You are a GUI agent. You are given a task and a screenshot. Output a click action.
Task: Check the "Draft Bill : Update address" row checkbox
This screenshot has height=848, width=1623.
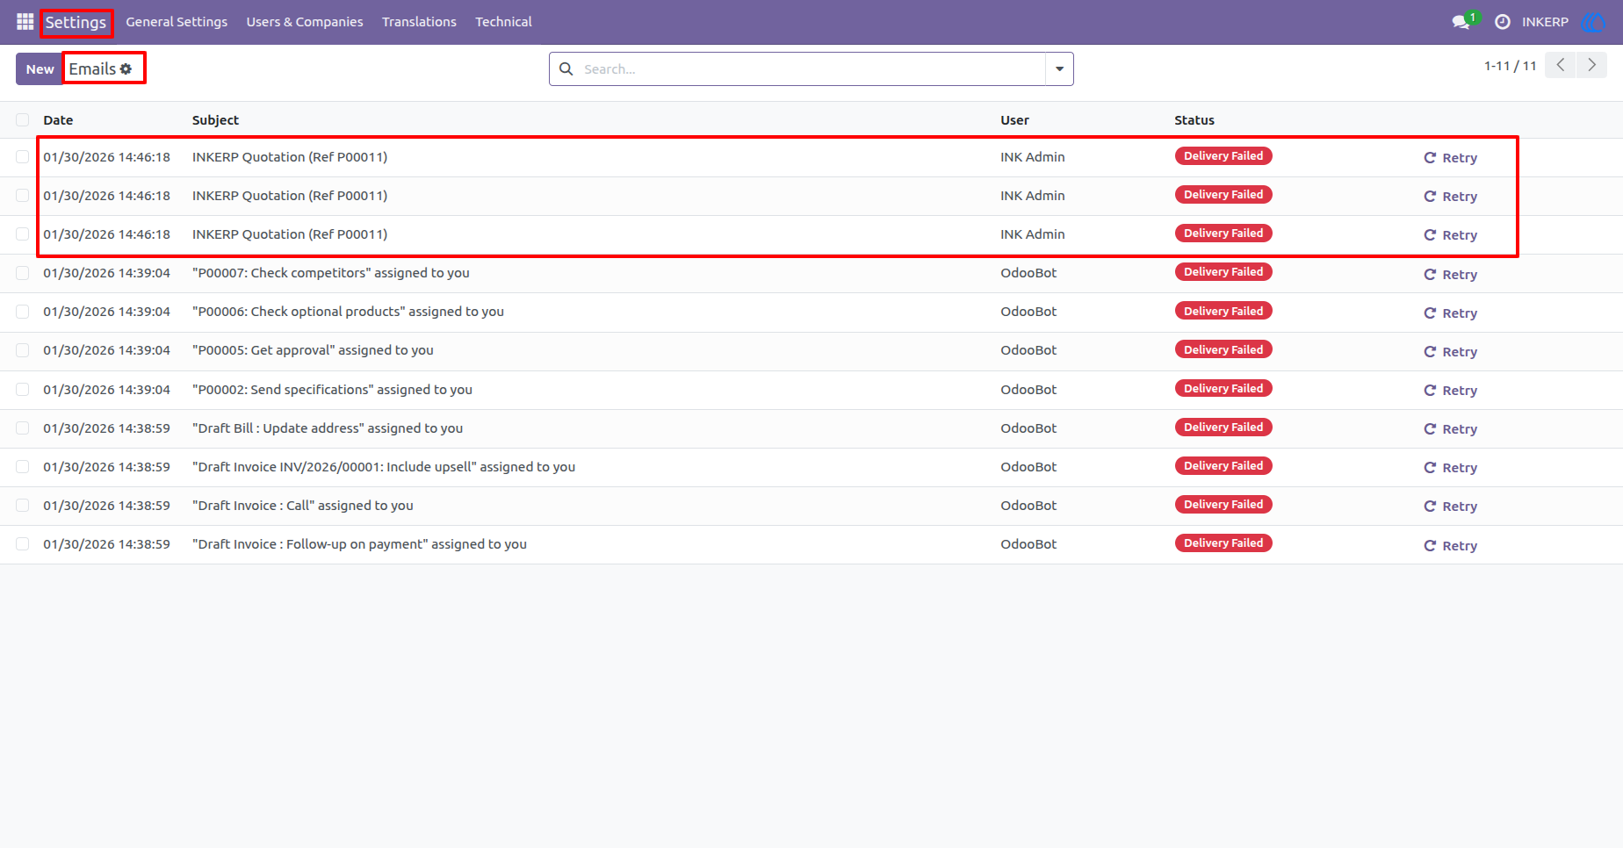coord(23,428)
